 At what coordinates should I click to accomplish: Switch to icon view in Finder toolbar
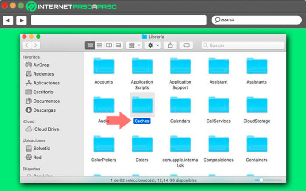(90, 45)
